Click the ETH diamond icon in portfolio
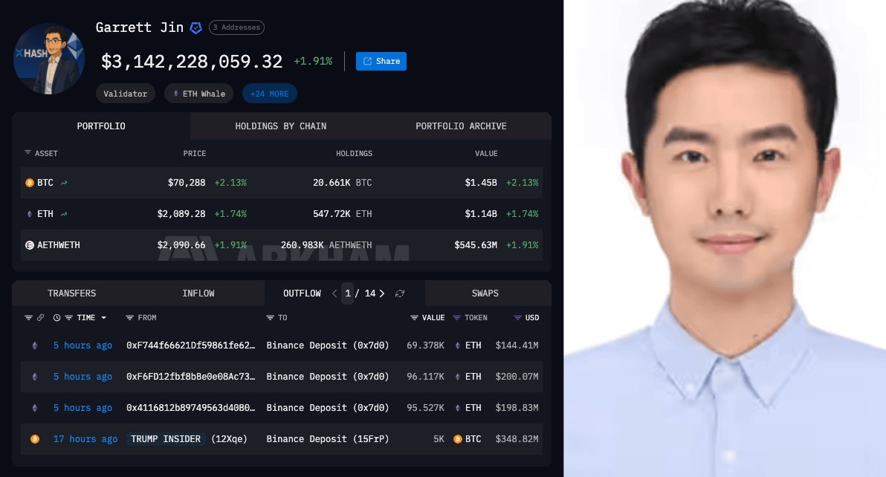The width and height of the screenshot is (886, 477). (x=30, y=214)
